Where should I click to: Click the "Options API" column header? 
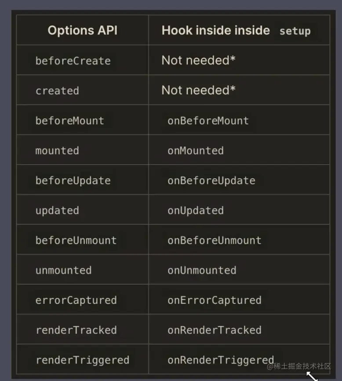82,30
